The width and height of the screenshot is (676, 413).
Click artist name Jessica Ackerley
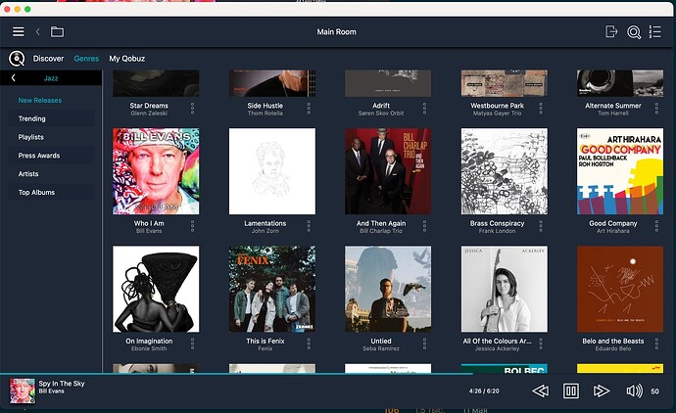click(x=497, y=348)
